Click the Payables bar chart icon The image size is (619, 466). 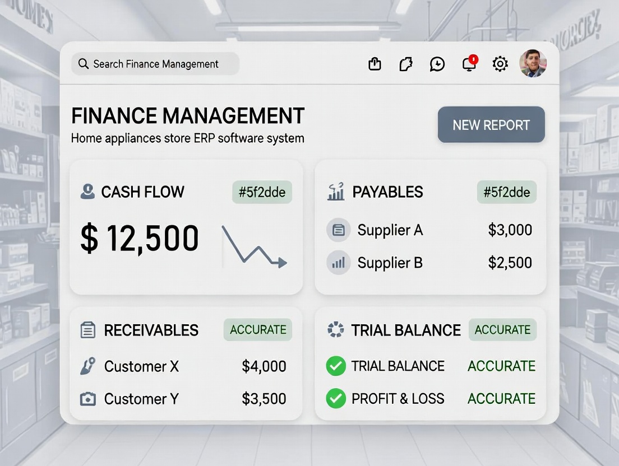(x=335, y=192)
